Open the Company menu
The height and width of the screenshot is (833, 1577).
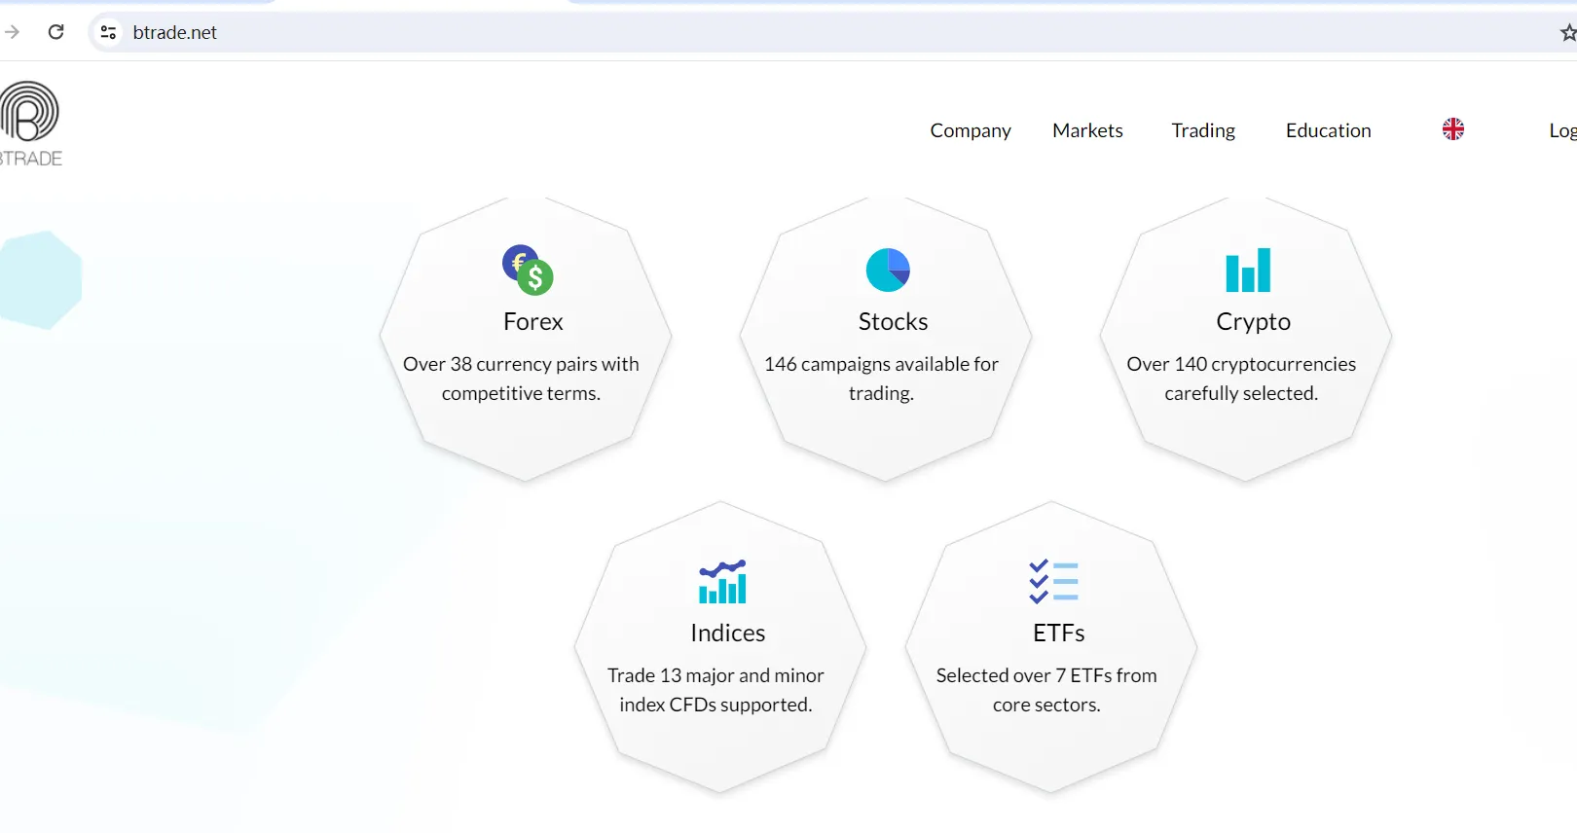(x=971, y=130)
